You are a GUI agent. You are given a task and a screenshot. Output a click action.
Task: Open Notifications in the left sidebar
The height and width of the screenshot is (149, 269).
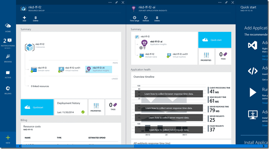point(8,42)
